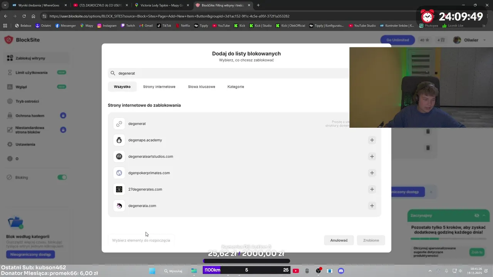Viewport: 493px width, 277px height.
Task: Open the Gmail bookmark
Action: [146, 26]
